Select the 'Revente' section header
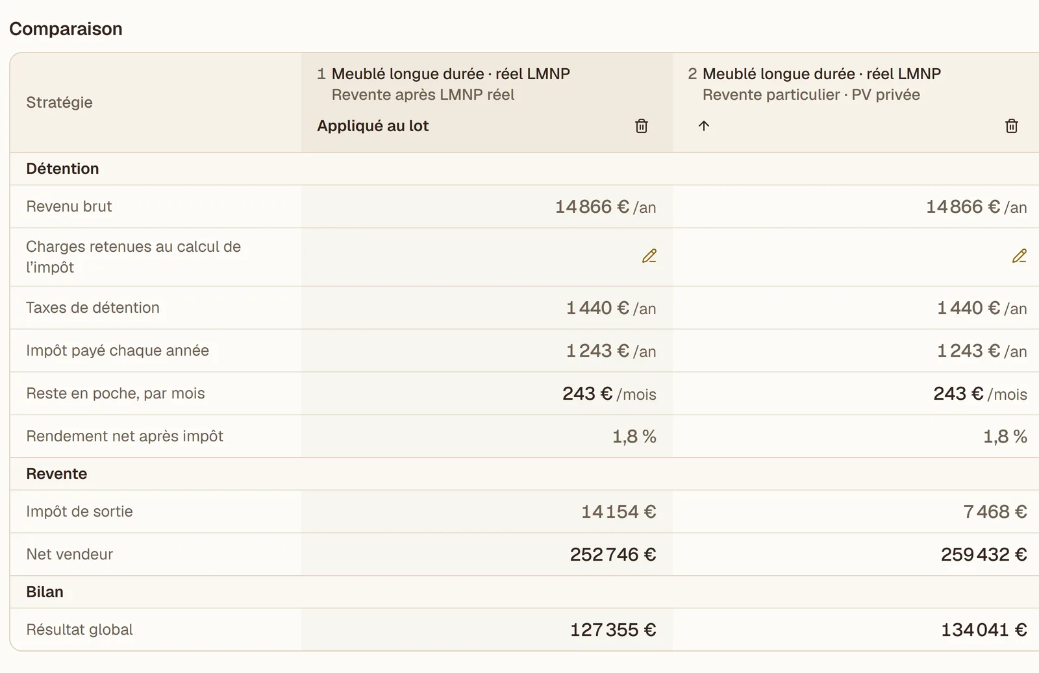Image resolution: width=1039 pixels, height=673 pixels. click(x=56, y=474)
